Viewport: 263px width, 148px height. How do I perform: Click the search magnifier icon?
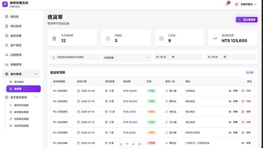tap(53, 58)
